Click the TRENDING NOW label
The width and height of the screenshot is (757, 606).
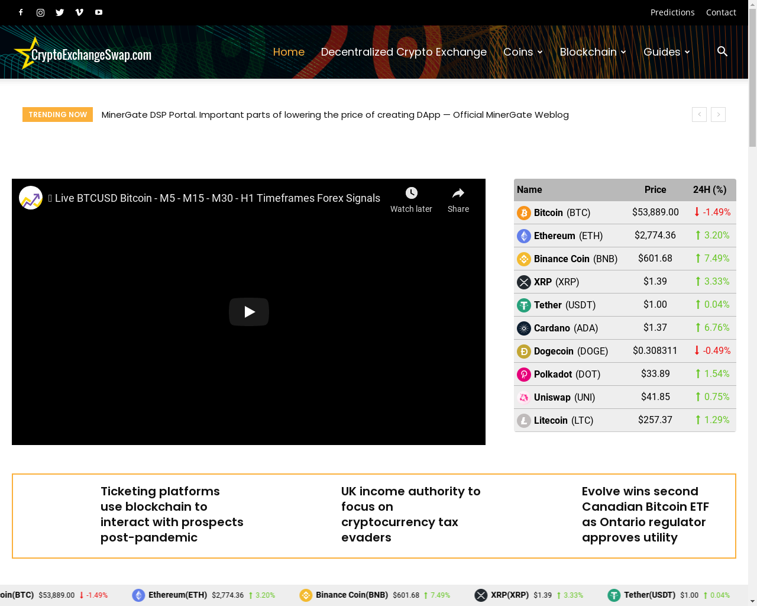(x=57, y=114)
